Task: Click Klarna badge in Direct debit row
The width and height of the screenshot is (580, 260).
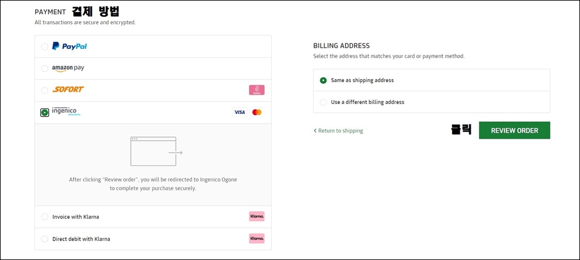Action: 257,238
